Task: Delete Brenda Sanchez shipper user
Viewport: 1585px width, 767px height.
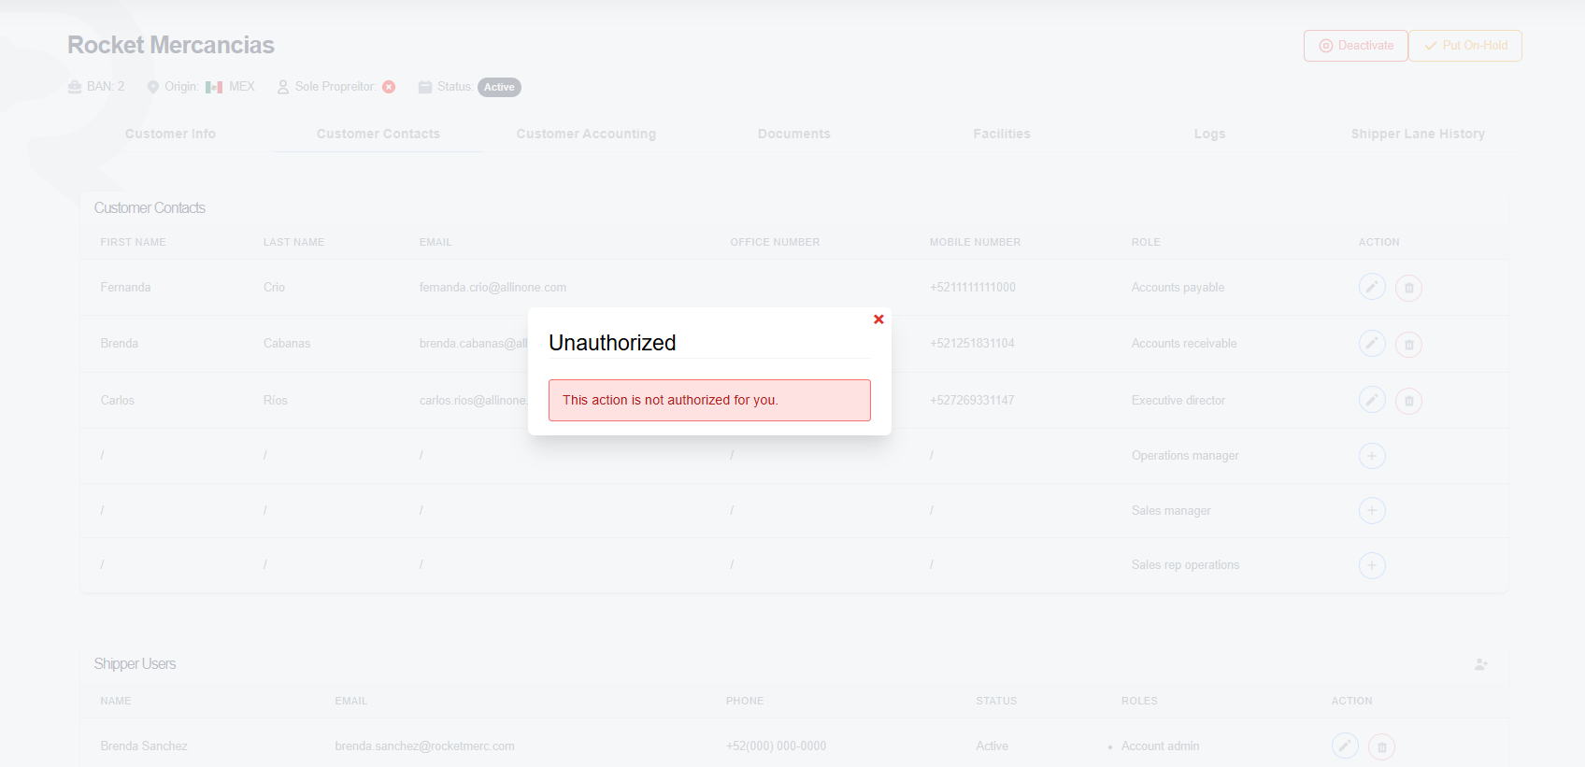Action: 1382,746
